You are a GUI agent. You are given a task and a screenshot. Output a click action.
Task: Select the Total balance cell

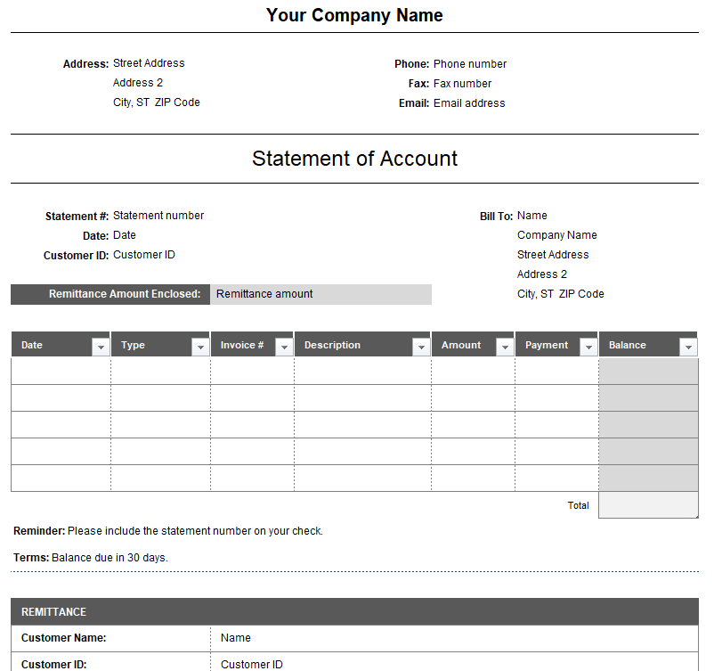648,505
